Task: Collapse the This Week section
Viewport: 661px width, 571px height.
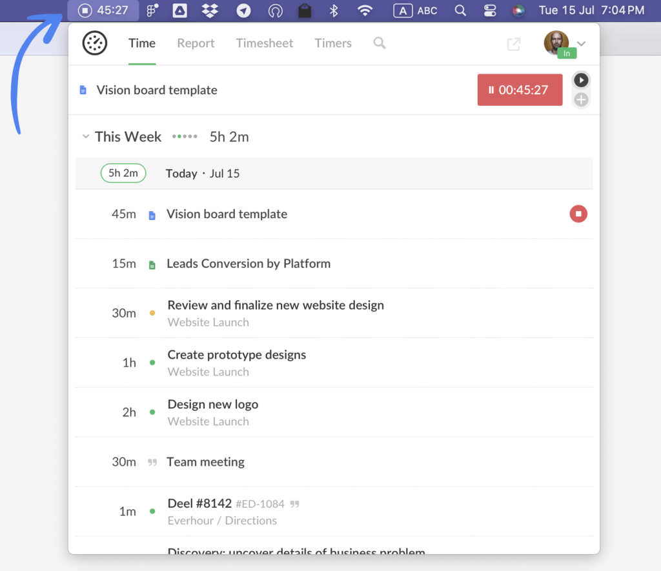Action: pyautogui.click(x=86, y=137)
